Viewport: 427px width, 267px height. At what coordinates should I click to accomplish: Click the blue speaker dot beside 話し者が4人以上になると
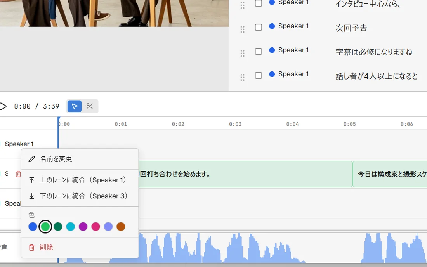[272, 74]
